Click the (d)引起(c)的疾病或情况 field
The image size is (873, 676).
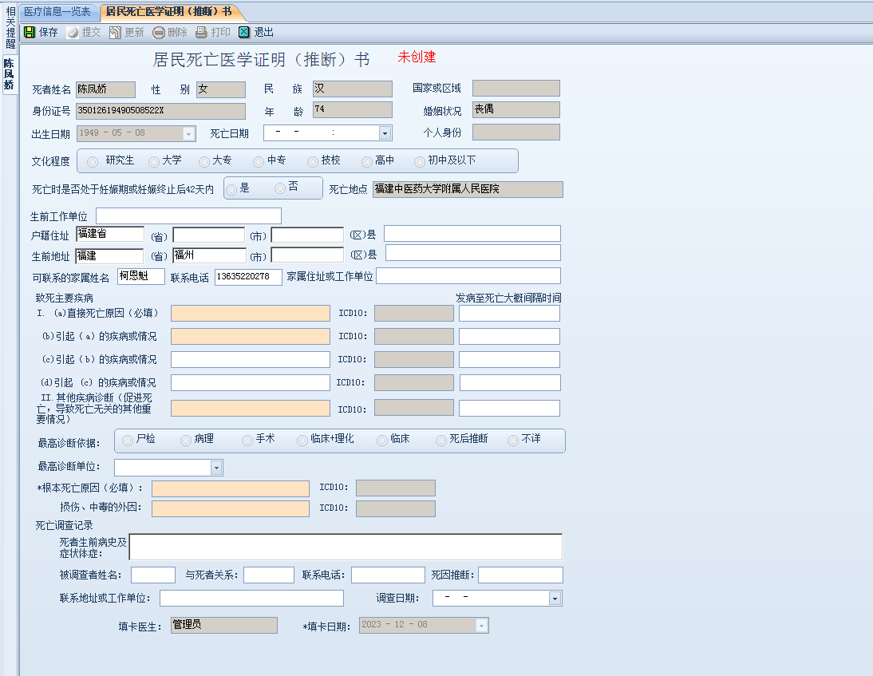pos(251,382)
